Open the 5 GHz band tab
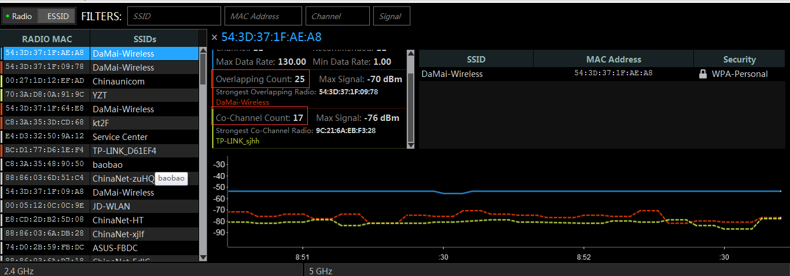 [x=546, y=270]
